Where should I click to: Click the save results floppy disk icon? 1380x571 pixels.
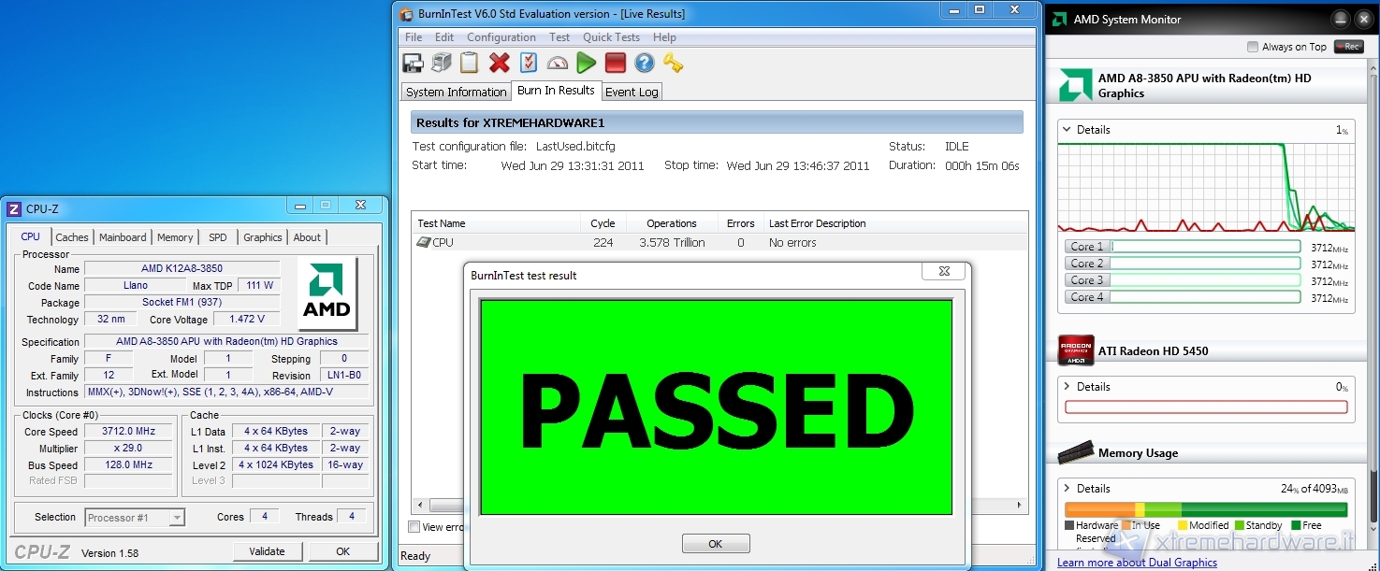(x=413, y=63)
